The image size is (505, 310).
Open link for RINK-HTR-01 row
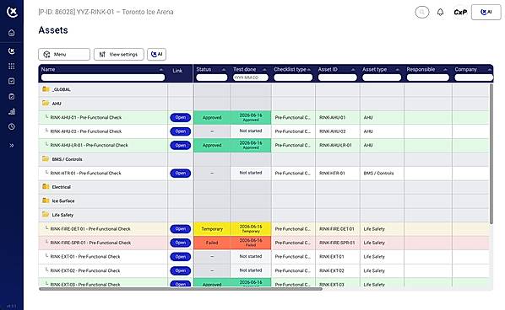tap(181, 174)
